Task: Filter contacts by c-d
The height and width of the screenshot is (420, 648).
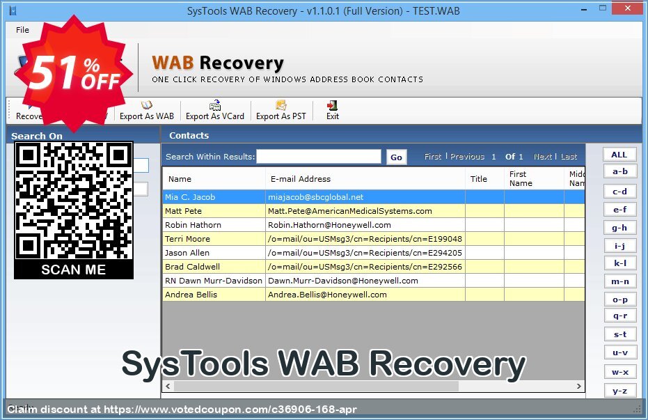Action: (620, 192)
